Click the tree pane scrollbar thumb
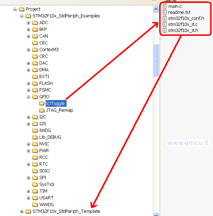 click(x=156, y=60)
